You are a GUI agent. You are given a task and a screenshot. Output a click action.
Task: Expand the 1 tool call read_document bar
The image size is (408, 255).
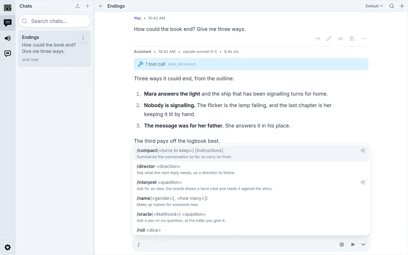[x=251, y=64]
